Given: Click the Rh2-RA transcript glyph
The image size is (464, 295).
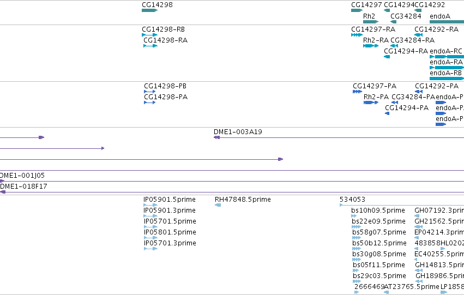Looking at the screenshot, I should coord(371,46).
